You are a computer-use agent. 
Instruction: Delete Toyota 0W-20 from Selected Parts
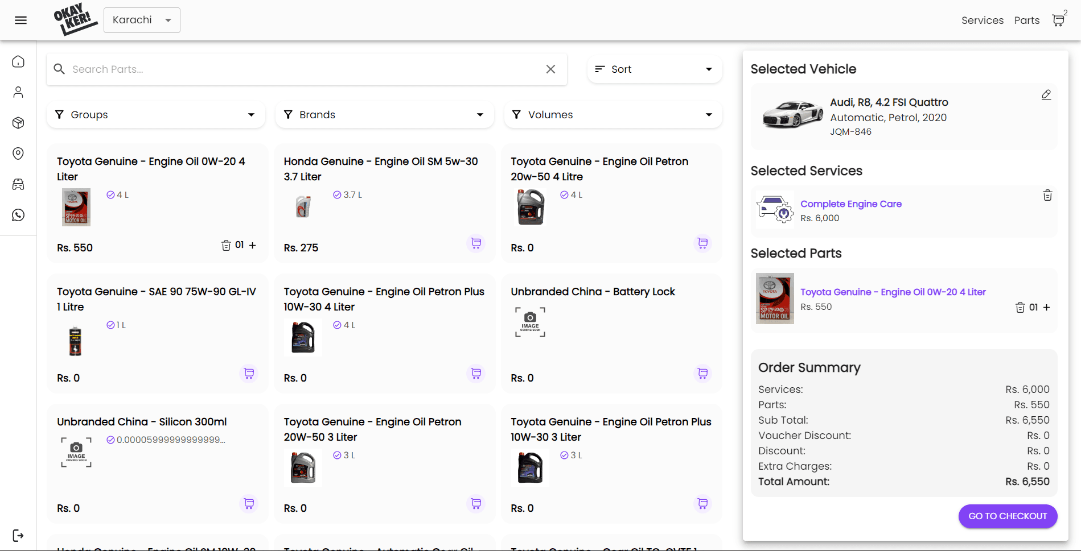tap(1020, 308)
